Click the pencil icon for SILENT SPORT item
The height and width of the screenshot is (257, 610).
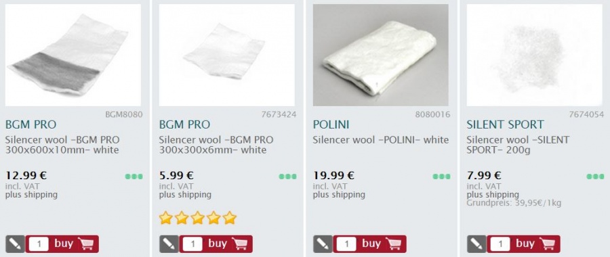click(x=476, y=243)
